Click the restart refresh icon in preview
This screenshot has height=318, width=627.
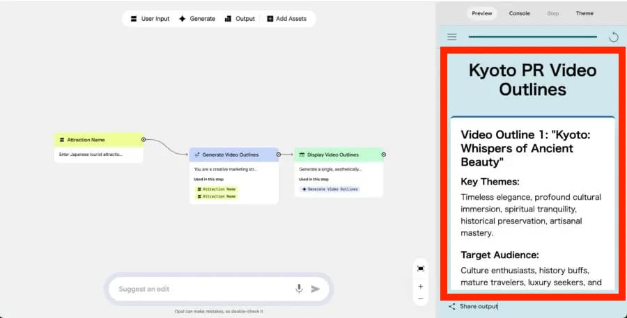(x=614, y=37)
